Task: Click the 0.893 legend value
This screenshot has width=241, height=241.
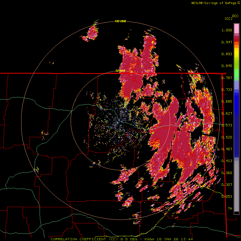Action: pyautogui.click(x=227, y=54)
